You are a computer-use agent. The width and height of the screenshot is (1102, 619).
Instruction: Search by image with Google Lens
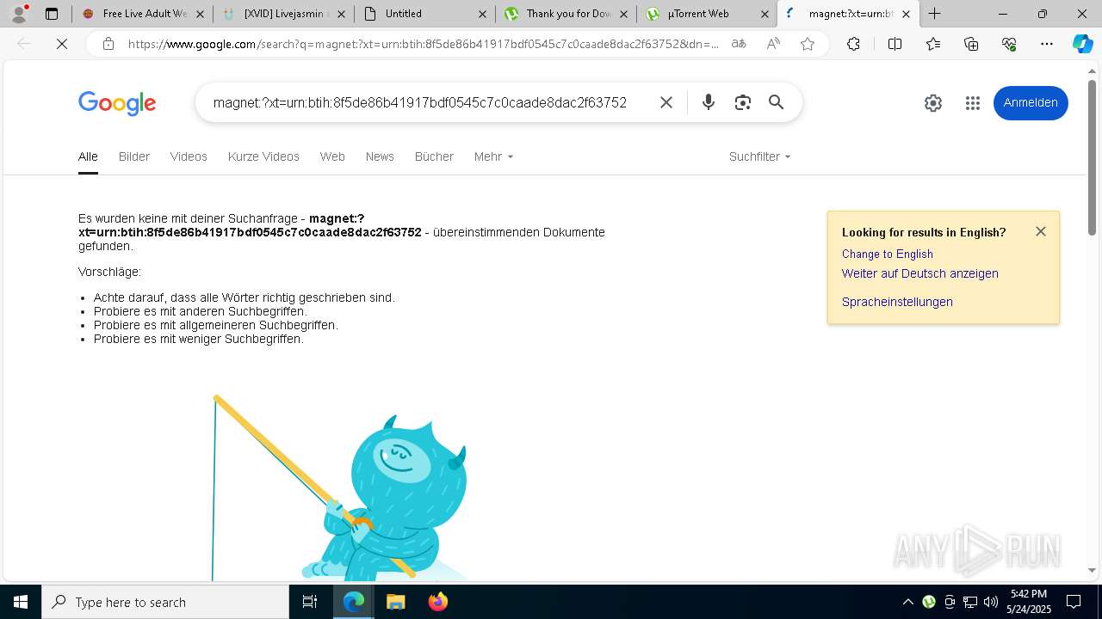[x=742, y=102]
